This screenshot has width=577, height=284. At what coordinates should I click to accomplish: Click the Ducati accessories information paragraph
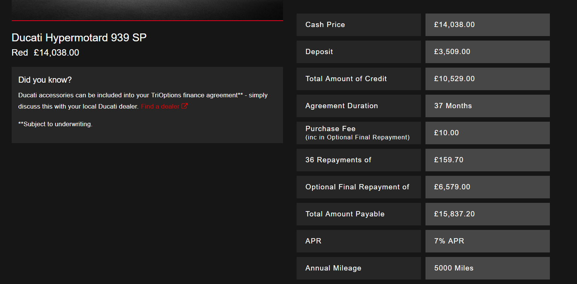(x=143, y=101)
